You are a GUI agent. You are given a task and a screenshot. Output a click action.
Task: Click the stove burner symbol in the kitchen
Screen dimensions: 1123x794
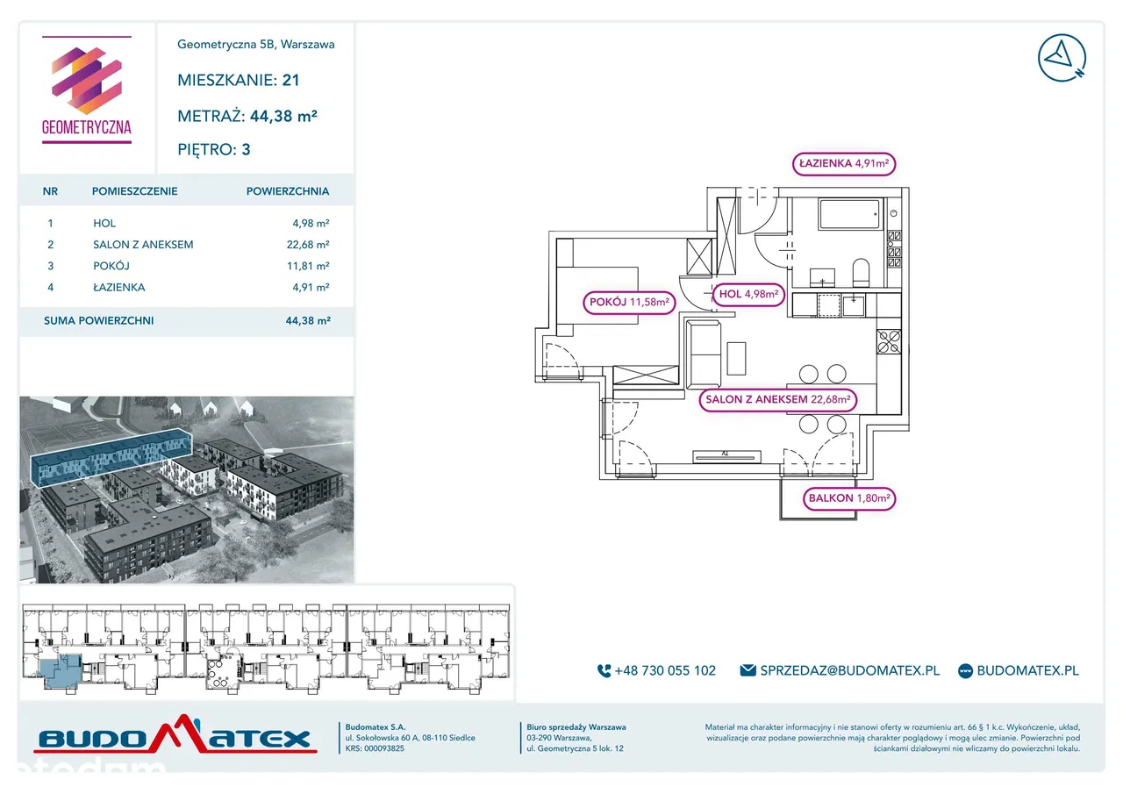click(889, 340)
